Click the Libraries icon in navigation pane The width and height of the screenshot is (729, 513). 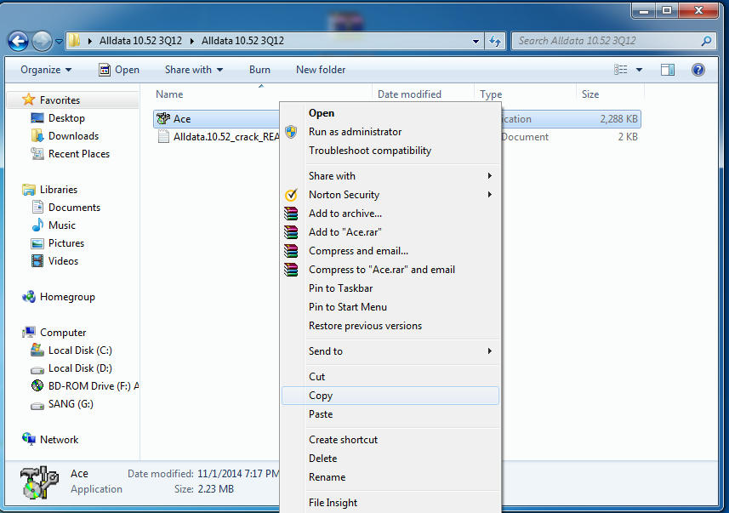(28, 190)
